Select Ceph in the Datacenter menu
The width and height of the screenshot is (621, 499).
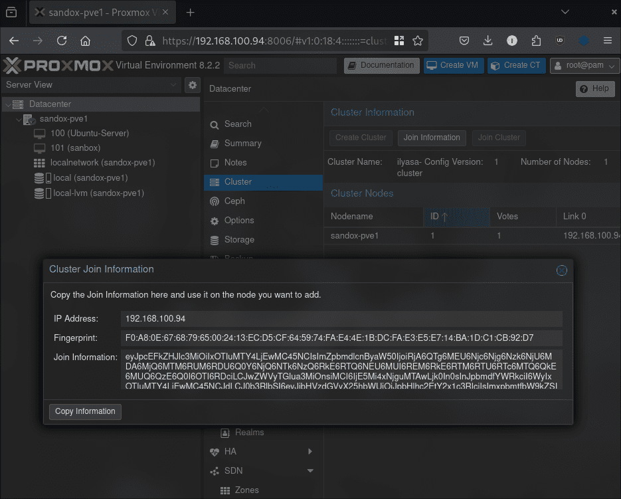tap(234, 201)
